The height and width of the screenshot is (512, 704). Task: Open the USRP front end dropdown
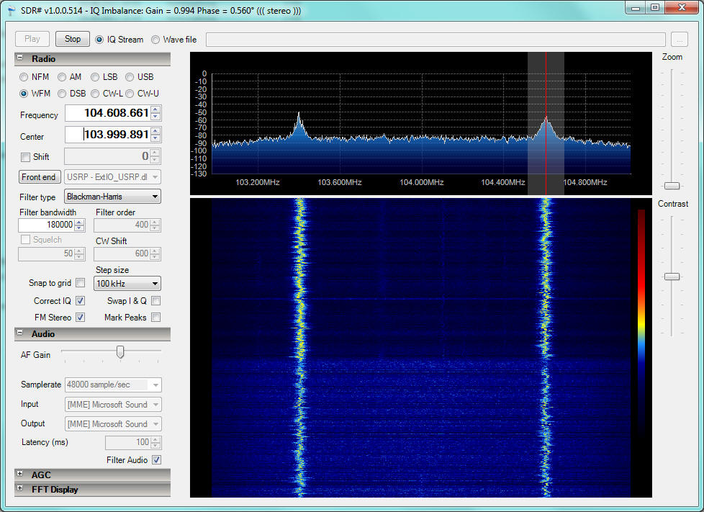(112, 177)
